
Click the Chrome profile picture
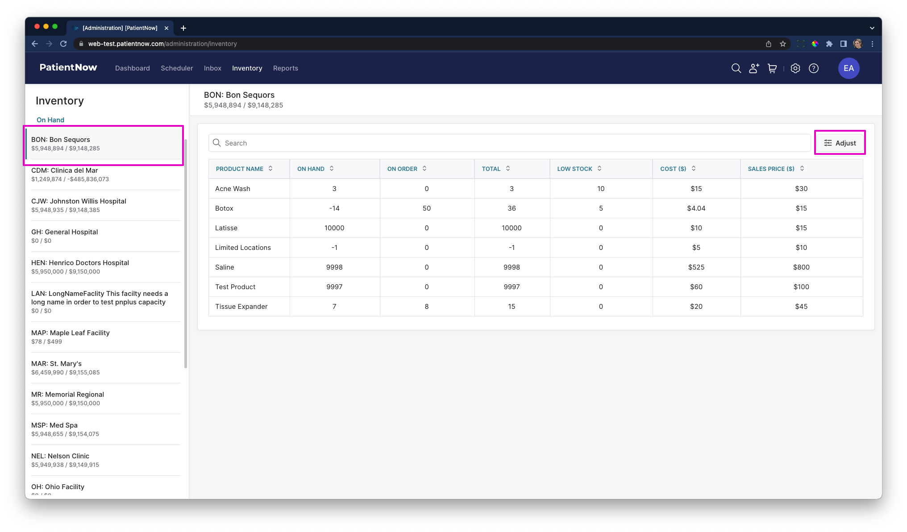tap(858, 44)
